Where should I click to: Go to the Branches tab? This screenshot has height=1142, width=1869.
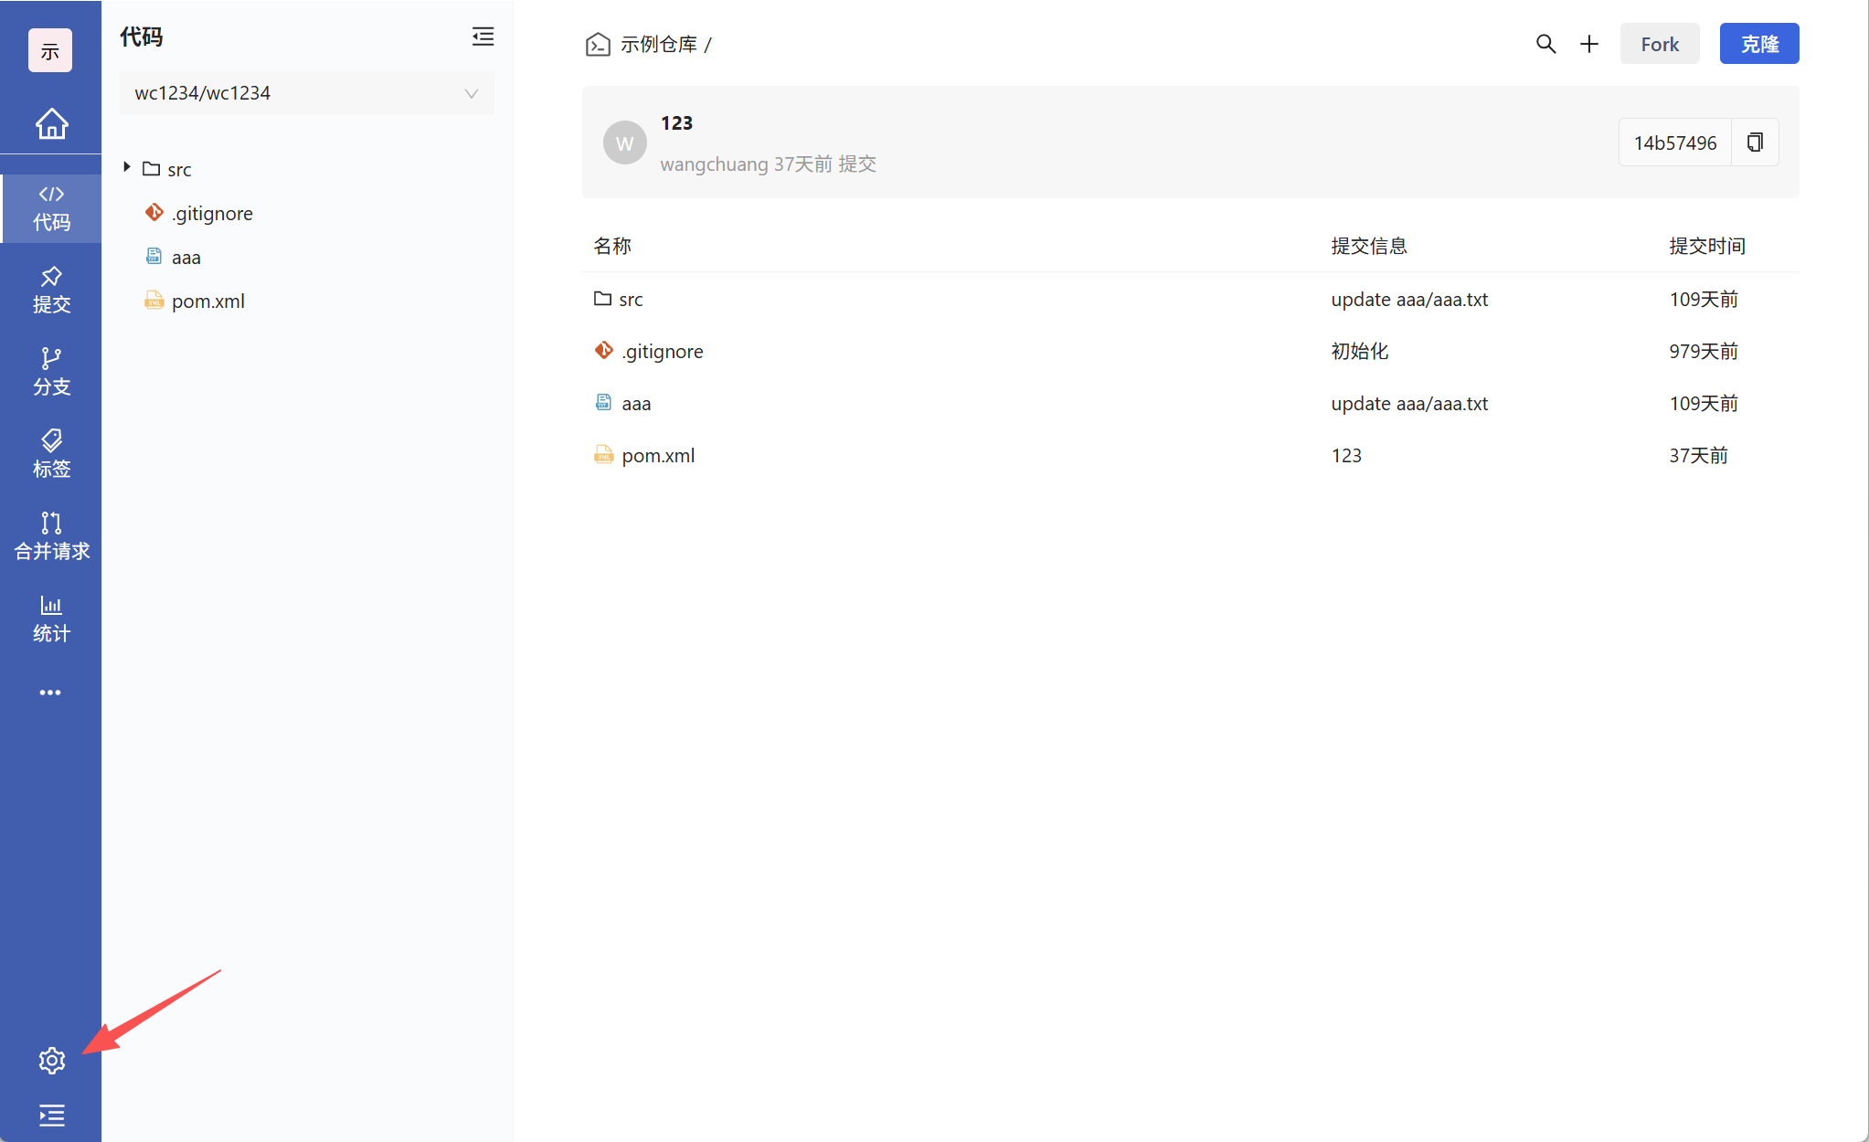coord(51,372)
